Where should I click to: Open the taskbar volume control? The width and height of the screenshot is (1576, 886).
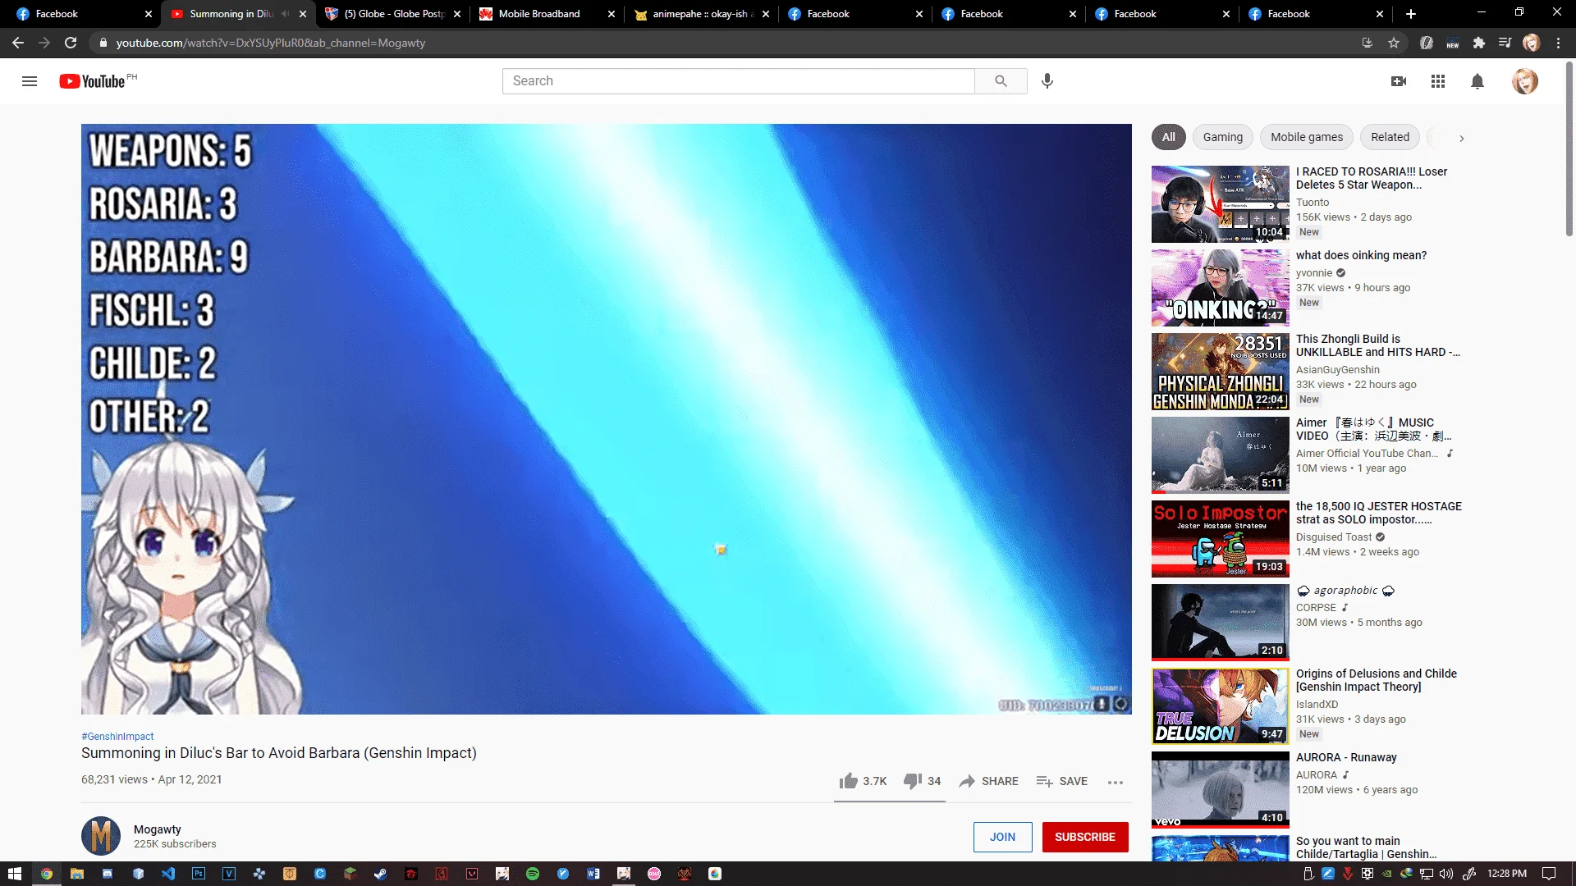pos(1446,874)
